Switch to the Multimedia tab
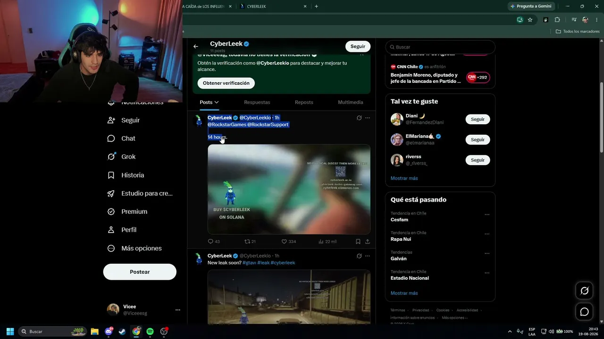The height and width of the screenshot is (339, 604). click(351, 102)
